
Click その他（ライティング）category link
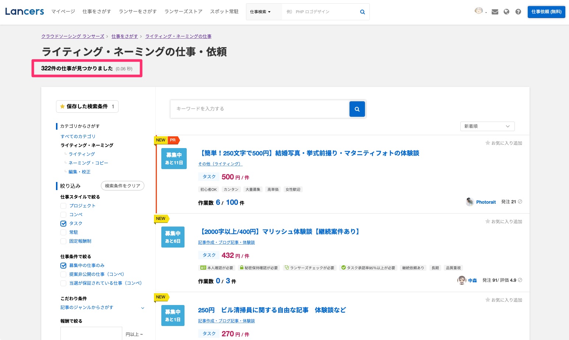point(220,164)
